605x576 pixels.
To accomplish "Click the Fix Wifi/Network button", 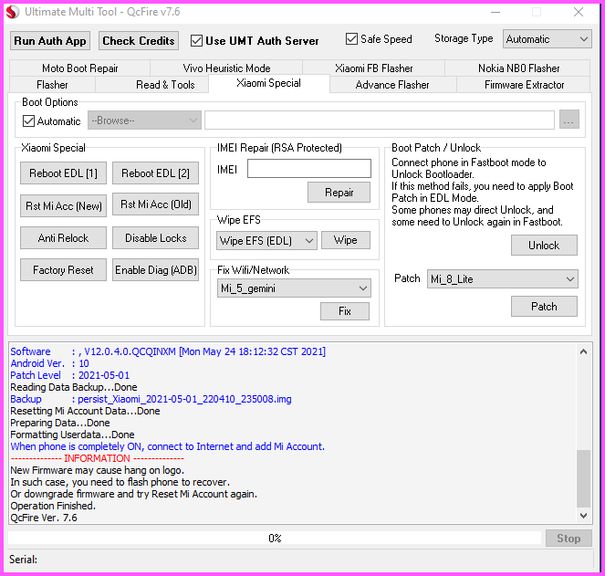I will click(x=345, y=311).
